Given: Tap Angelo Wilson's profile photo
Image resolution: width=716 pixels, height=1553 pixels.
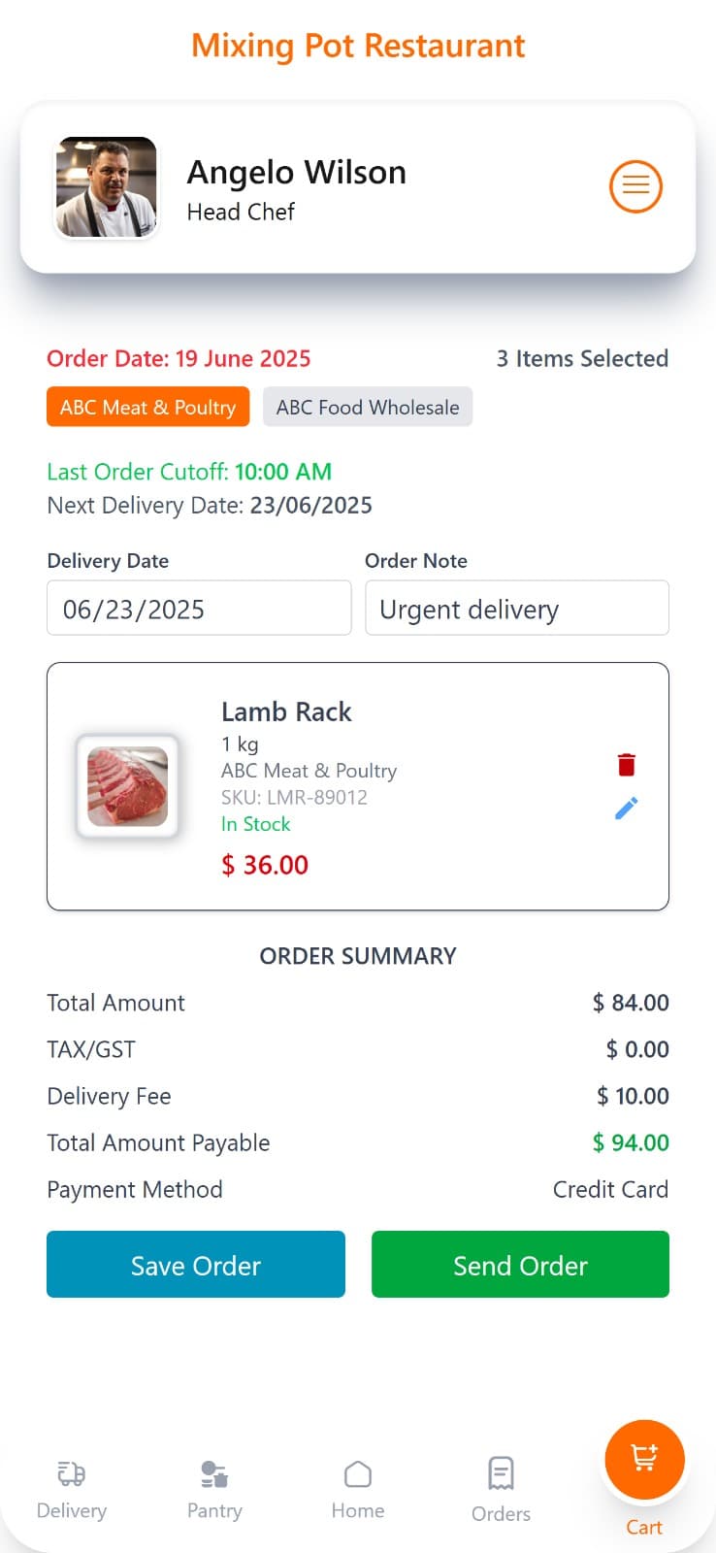Looking at the screenshot, I should click(107, 187).
